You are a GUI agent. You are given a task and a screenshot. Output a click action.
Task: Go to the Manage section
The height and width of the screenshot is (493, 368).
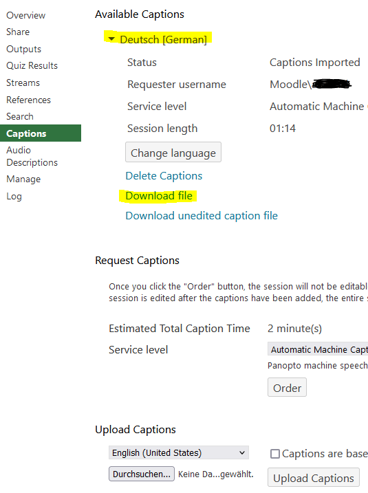click(23, 179)
